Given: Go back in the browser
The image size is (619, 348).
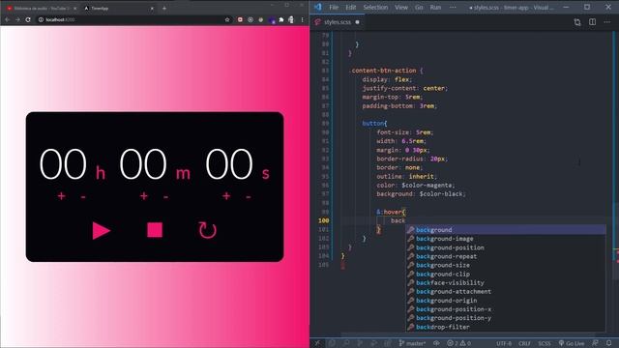Looking at the screenshot, I should click(7, 19).
